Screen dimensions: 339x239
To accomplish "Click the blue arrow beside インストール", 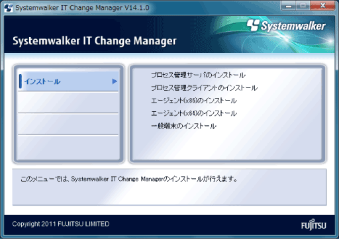I will pyautogui.click(x=115, y=81).
